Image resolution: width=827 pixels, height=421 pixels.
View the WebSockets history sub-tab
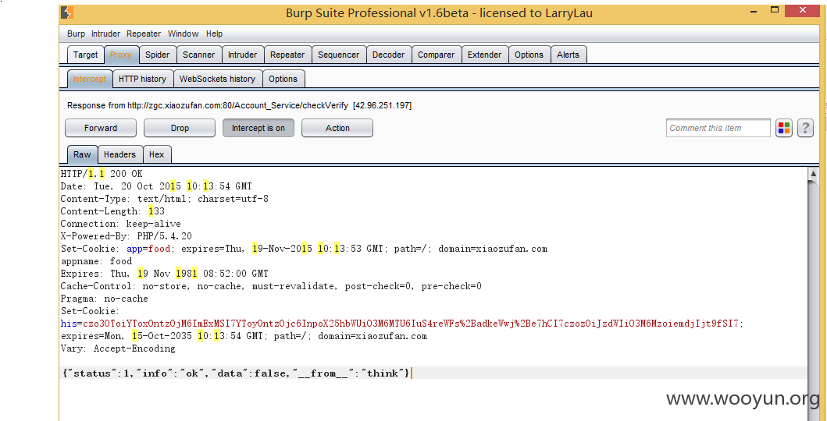(217, 79)
